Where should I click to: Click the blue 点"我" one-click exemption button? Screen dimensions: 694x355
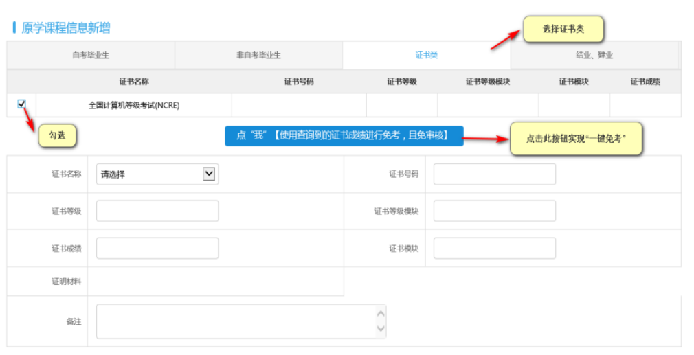click(x=344, y=136)
